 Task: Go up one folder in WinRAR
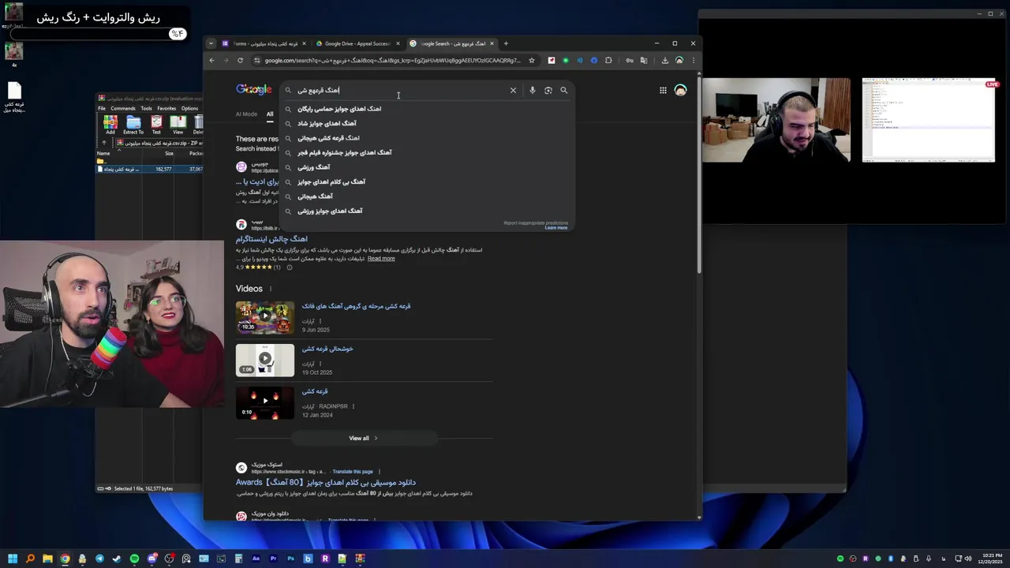pyautogui.click(x=105, y=143)
